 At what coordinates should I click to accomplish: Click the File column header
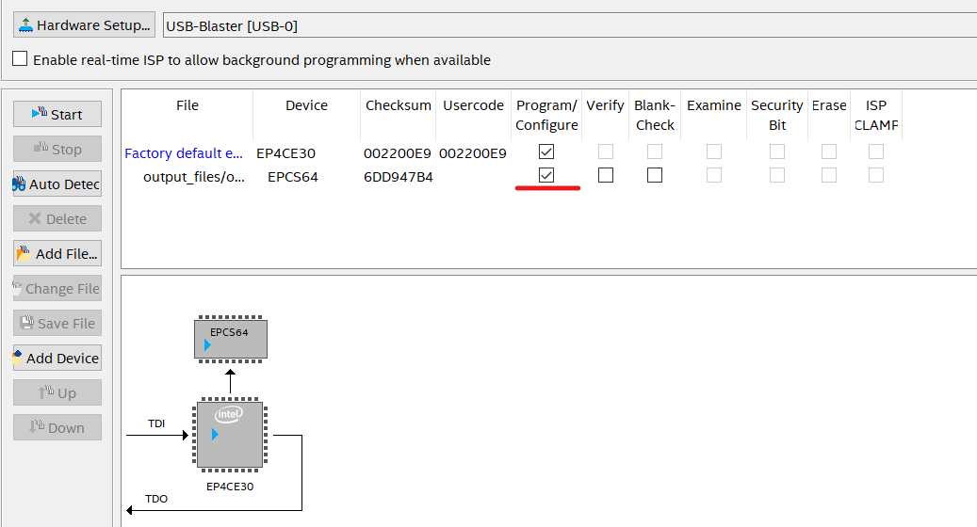point(187,105)
